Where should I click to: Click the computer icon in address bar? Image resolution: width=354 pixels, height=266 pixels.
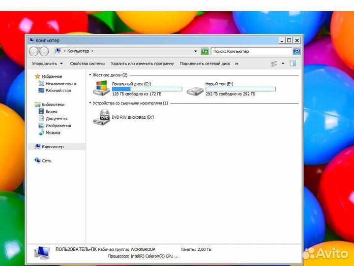(58, 51)
